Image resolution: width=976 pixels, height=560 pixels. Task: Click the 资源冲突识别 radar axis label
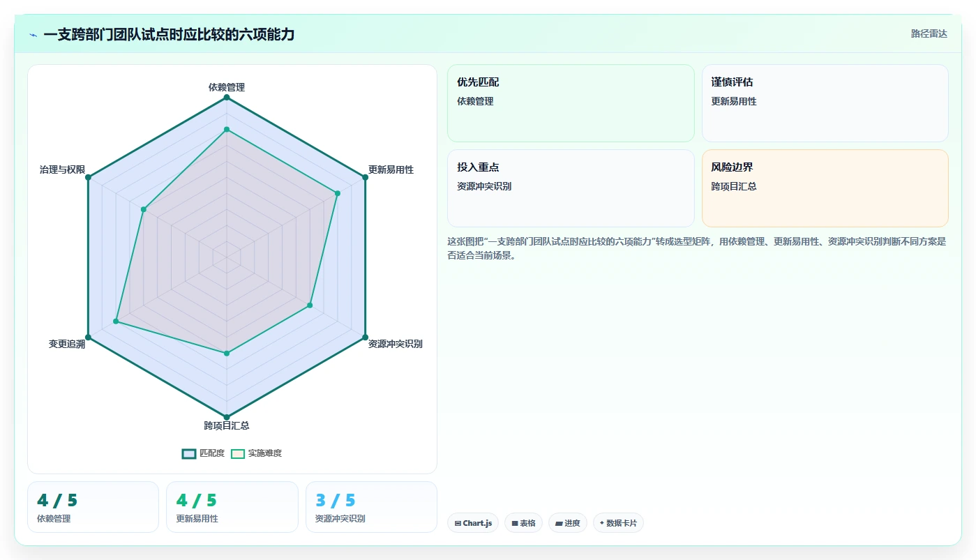click(x=395, y=344)
